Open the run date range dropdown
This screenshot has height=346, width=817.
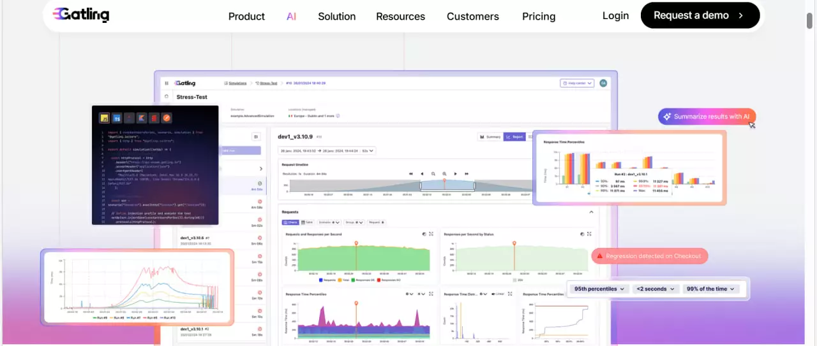(327, 150)
